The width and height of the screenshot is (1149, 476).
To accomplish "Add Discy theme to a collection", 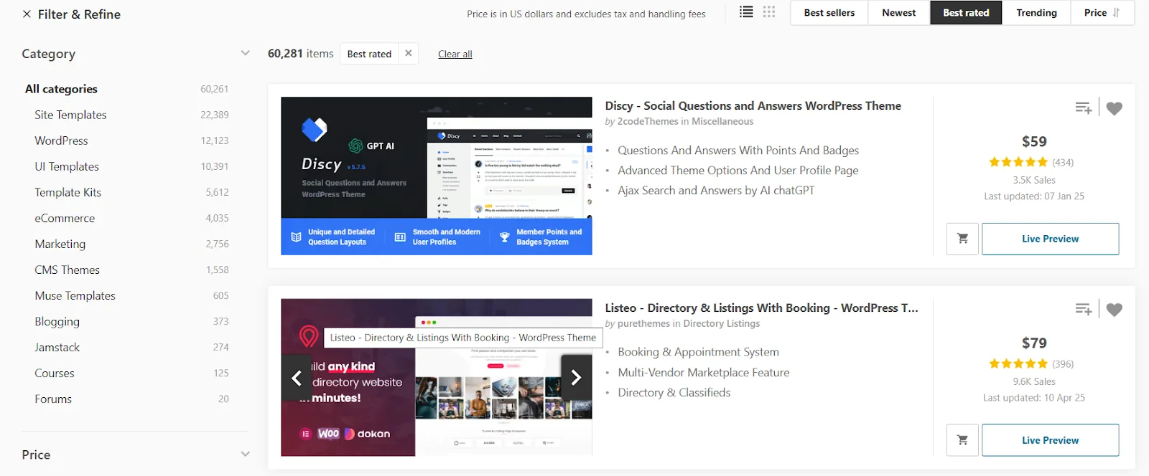I will pos(1083,108).
